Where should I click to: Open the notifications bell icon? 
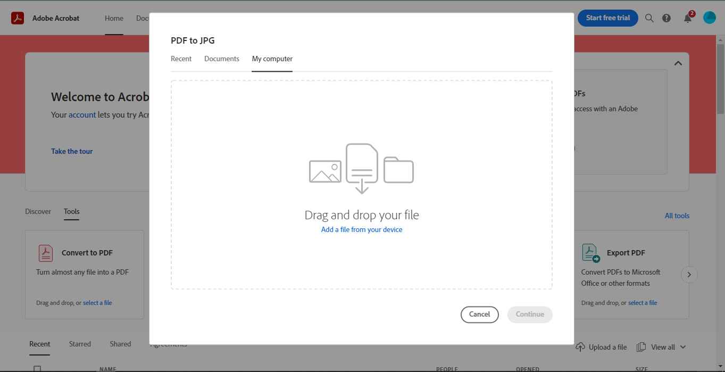(688, 18)
